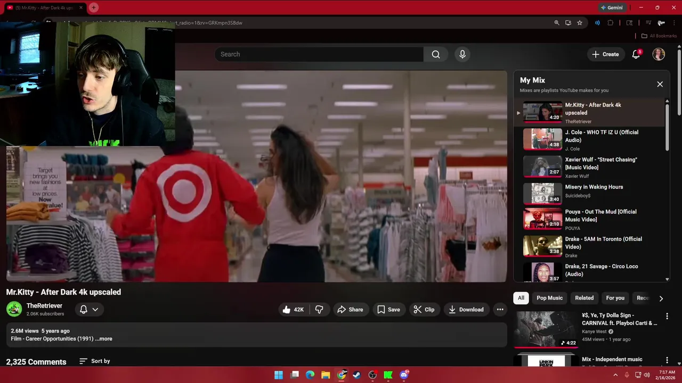Click into the YouTube Search field

coord(319,54)
